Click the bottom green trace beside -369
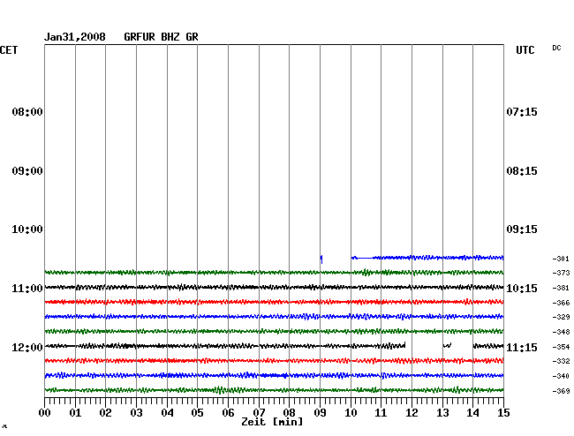The height and width of the screenshot is (436, 574). [x=274, y=390]
